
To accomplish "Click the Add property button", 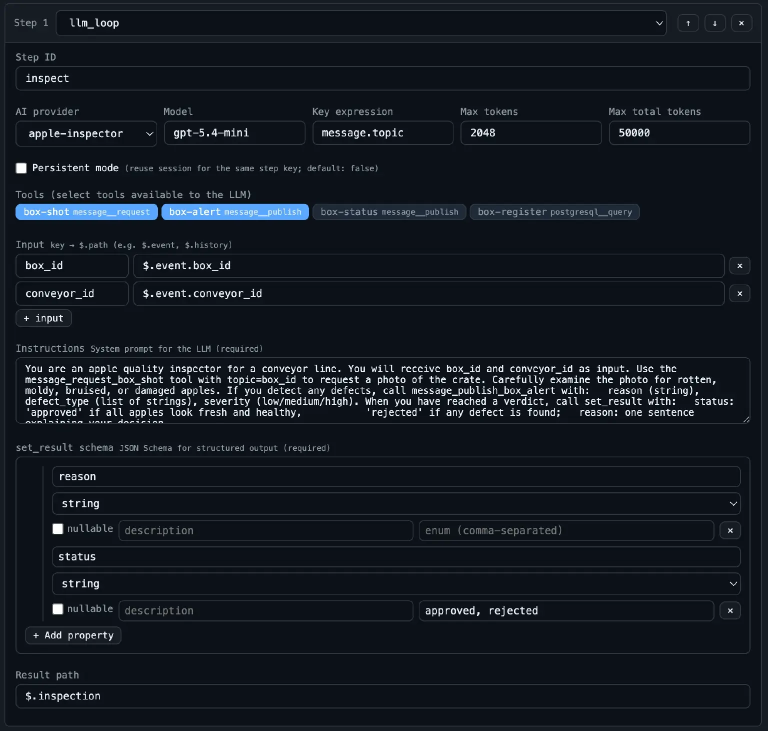I will click(73, 635).
